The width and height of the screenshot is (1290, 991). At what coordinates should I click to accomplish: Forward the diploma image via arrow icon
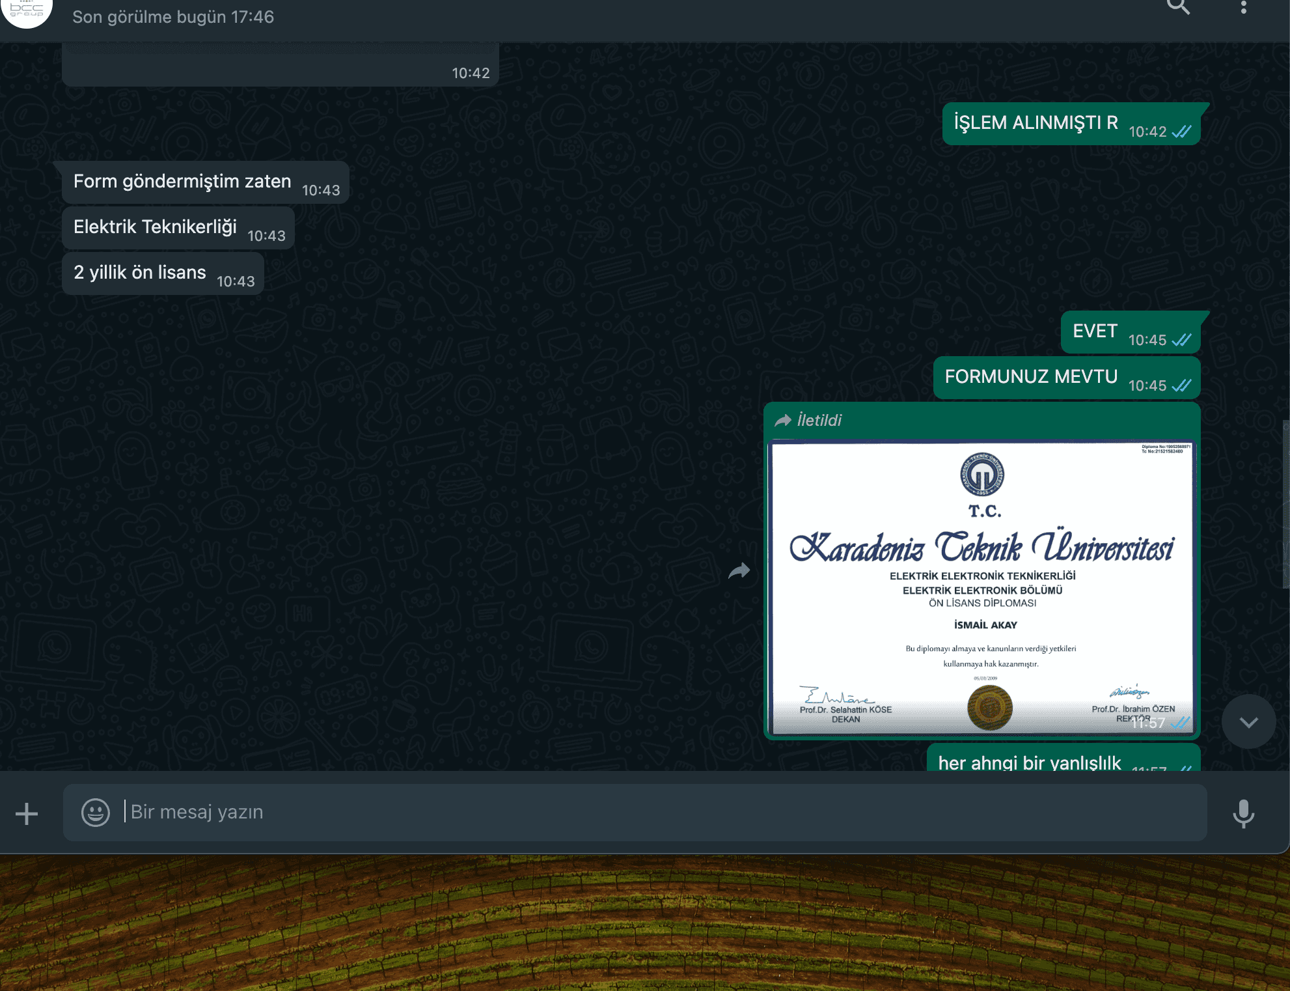(x=739, y=571)
